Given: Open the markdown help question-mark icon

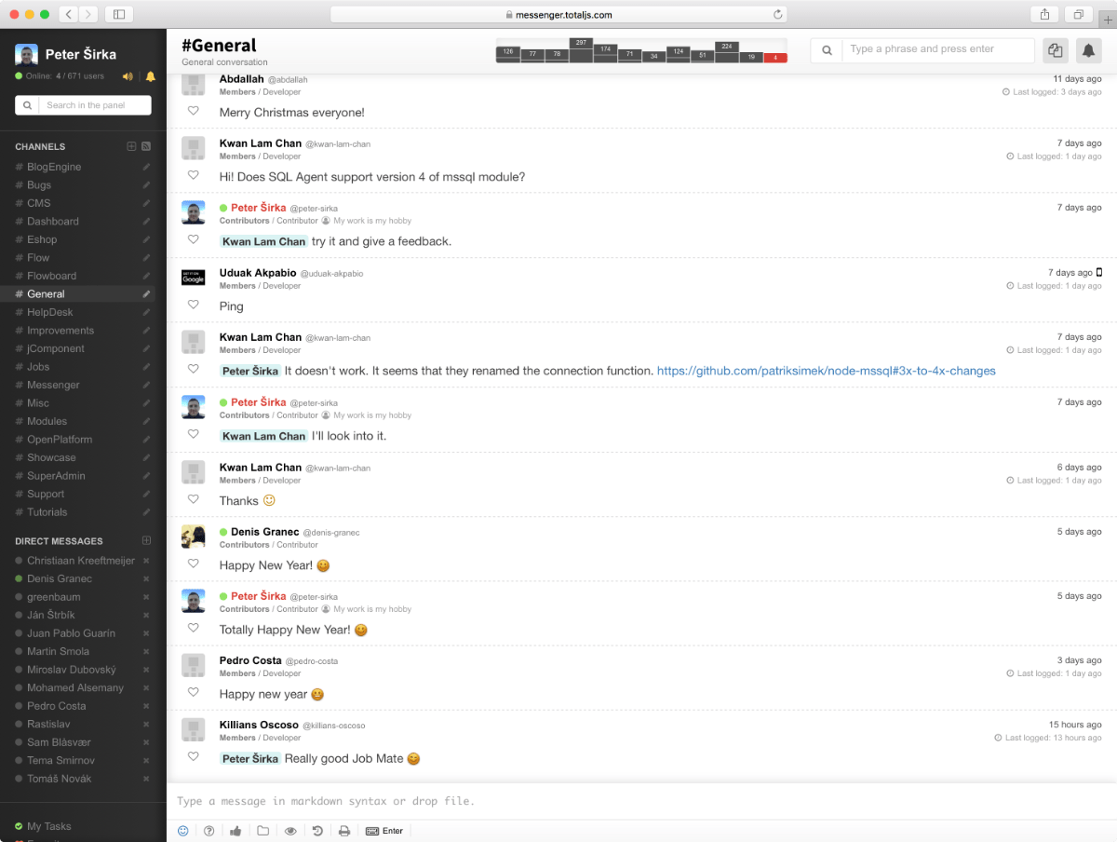Looking at the screenshot, I should pos(209,831).
